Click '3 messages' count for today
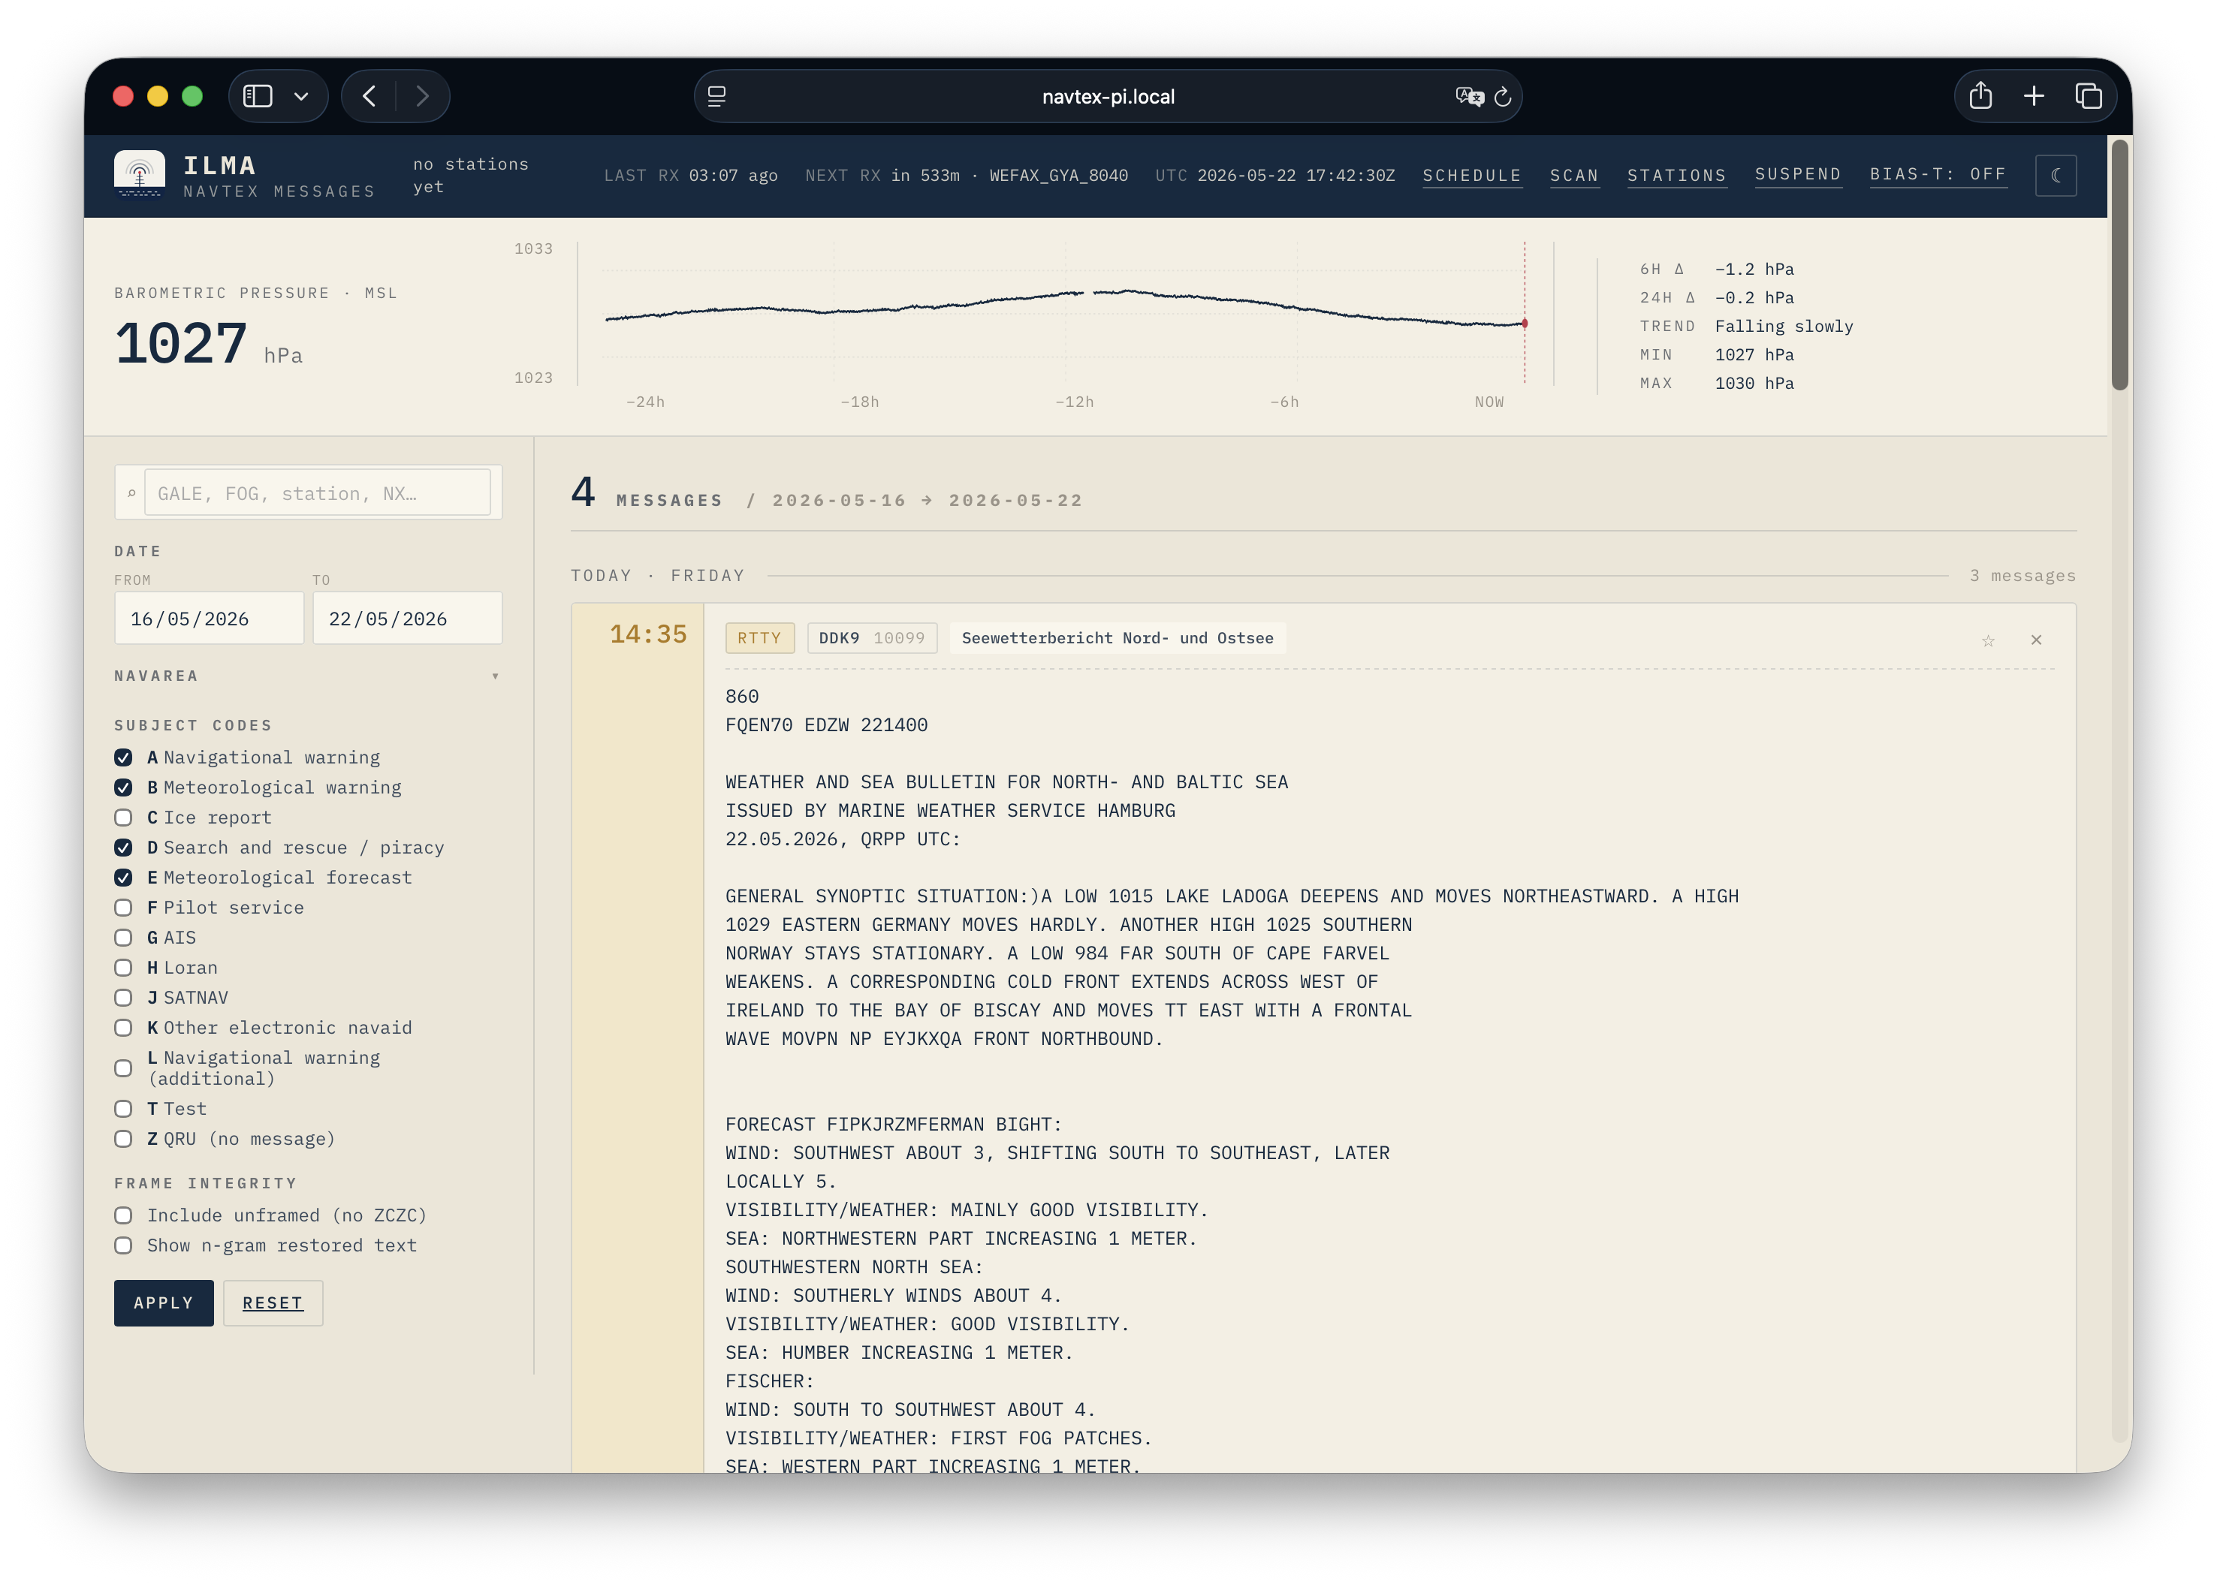Image resolution: width=2217 pixels, height=1584 pixels. 2022,576
